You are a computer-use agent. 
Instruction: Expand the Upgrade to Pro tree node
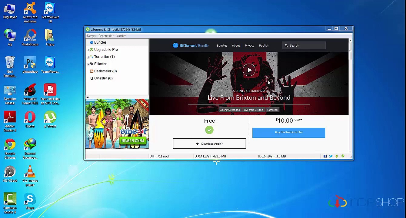[88, 50]
